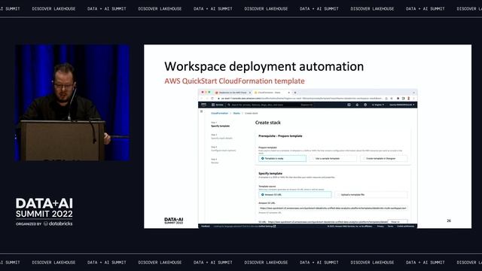Open the notifications bell in the AWS header
This screenshot has width=482, height=271.
(x=357, y=105)
